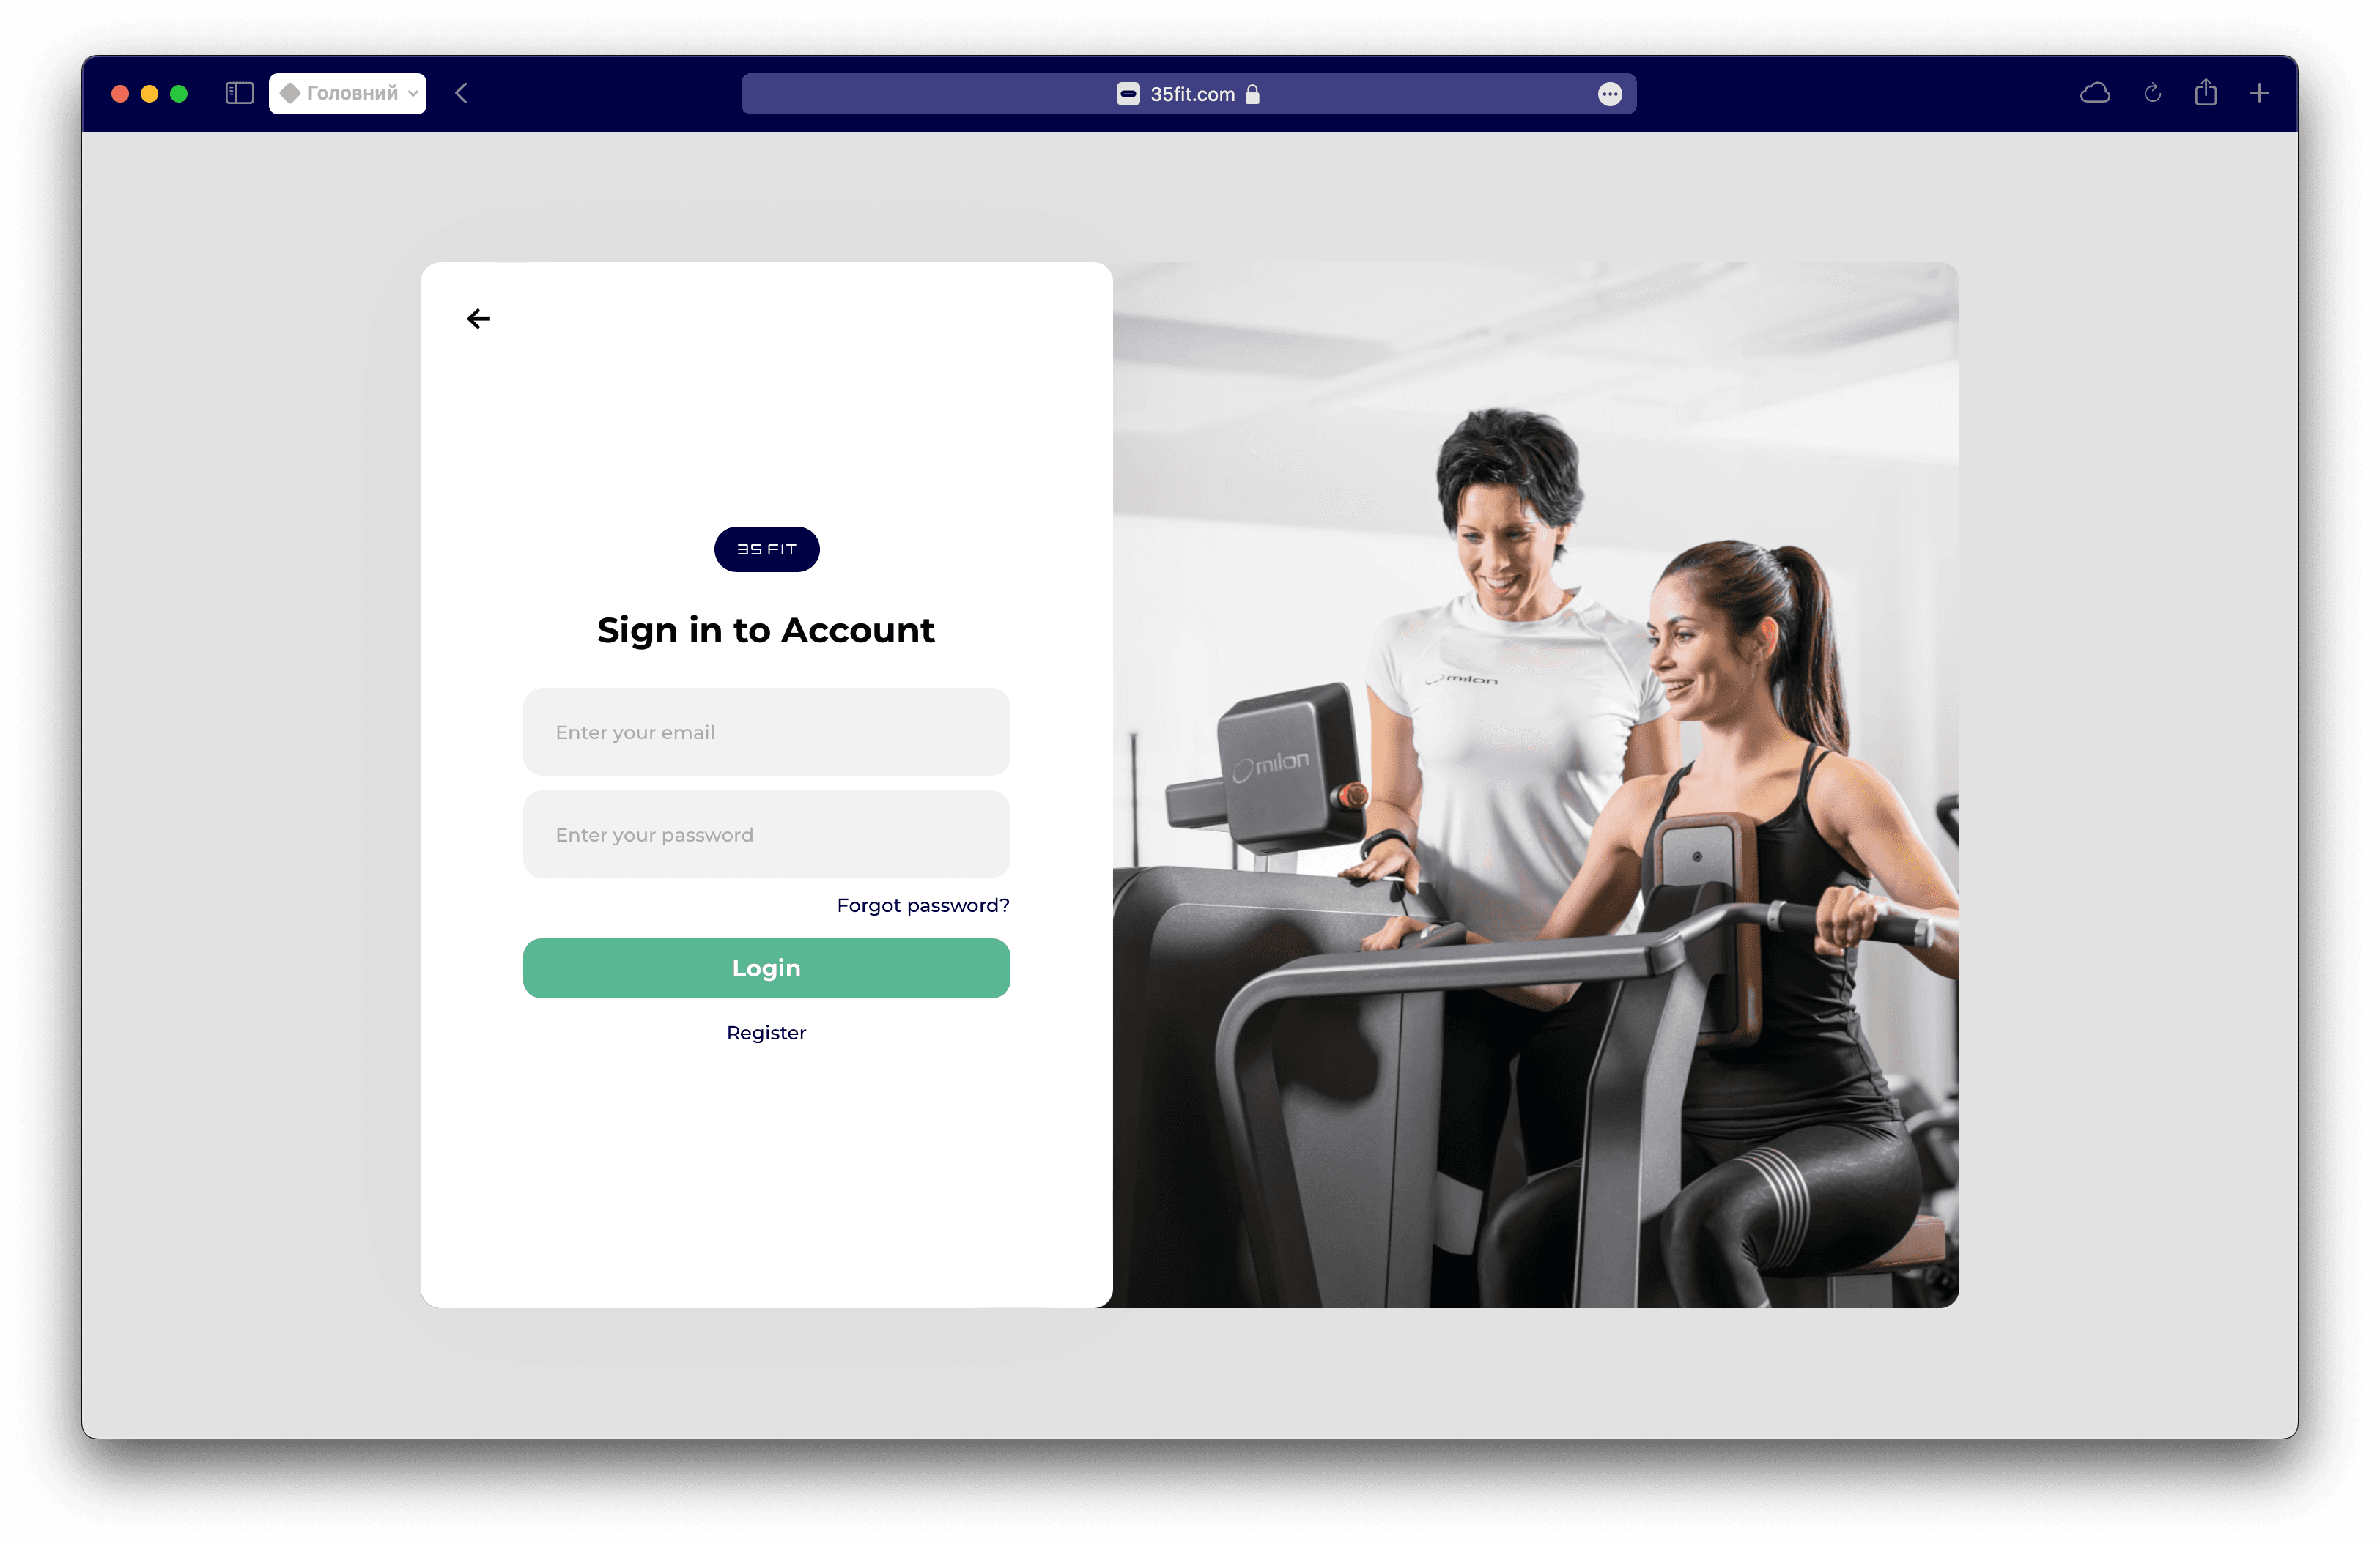Click the browser share icon

pyautogui.click(x=2203, y=92)
